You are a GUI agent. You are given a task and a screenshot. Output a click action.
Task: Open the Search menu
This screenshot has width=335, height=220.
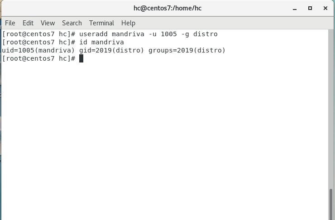pos(72,23)
